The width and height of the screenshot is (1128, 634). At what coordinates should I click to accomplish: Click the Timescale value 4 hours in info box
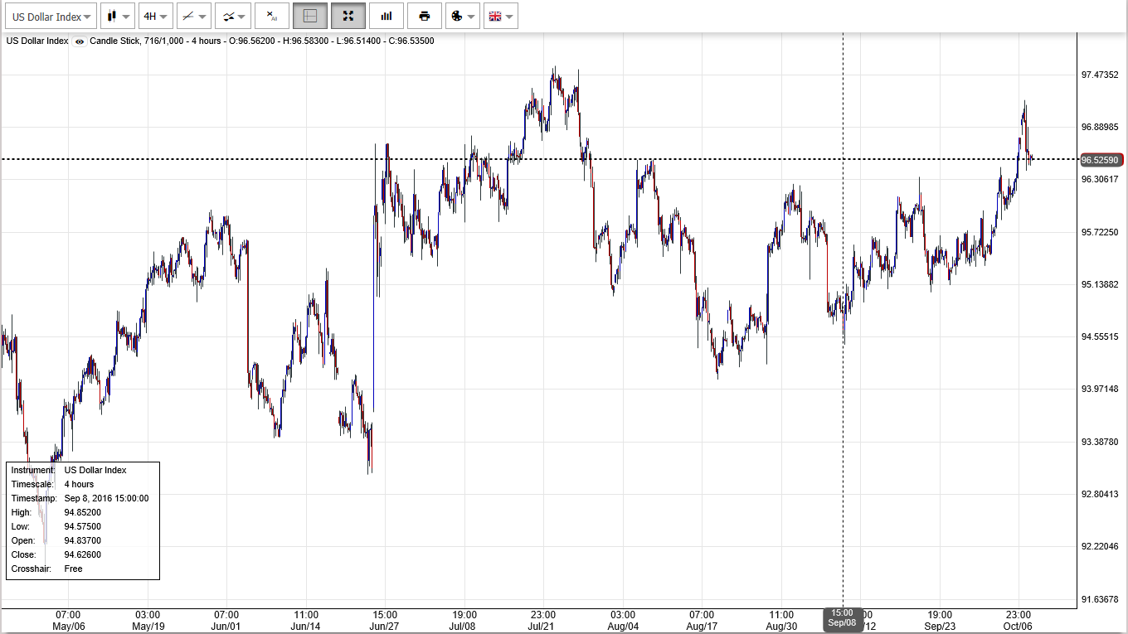[x=79, y=484]
